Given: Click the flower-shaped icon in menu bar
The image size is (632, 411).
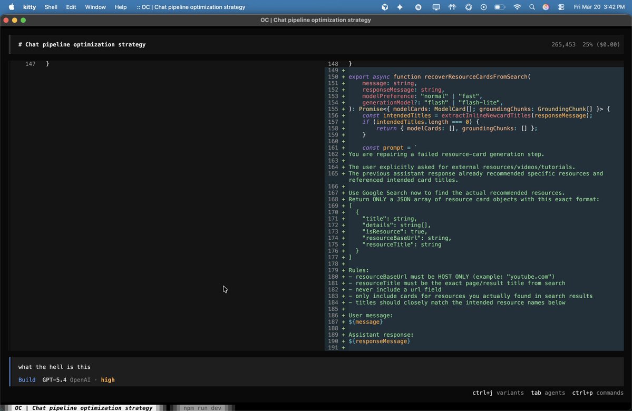Looking at the screenshot, I should pyautogui.click(x=469, y=7).
